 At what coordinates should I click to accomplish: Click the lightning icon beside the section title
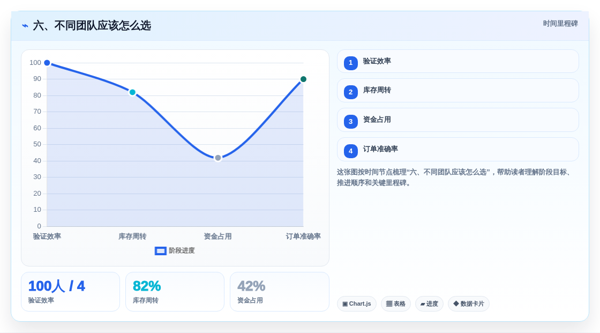coord(25,26)
